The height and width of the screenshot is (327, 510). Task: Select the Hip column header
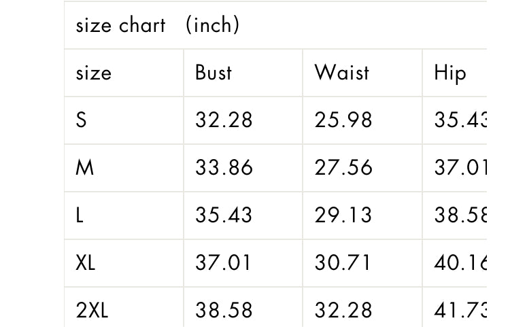[450, 73]
